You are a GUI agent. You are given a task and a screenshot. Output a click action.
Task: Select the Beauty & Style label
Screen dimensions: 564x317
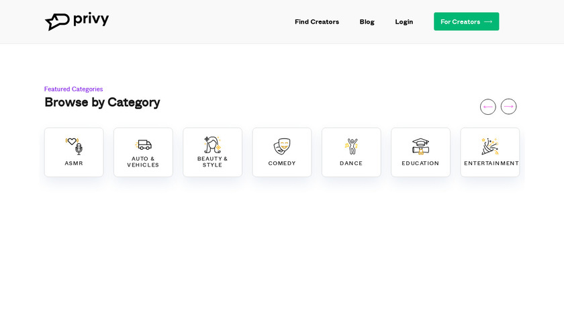213,162
